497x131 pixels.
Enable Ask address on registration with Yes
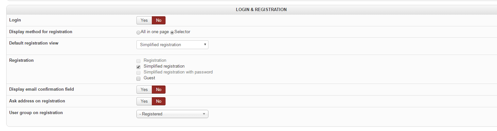pyautogui.click(x=144, y=101)
